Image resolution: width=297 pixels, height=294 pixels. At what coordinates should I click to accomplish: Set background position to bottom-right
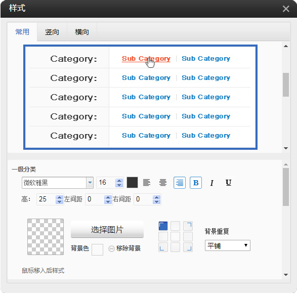coord(188,247)
